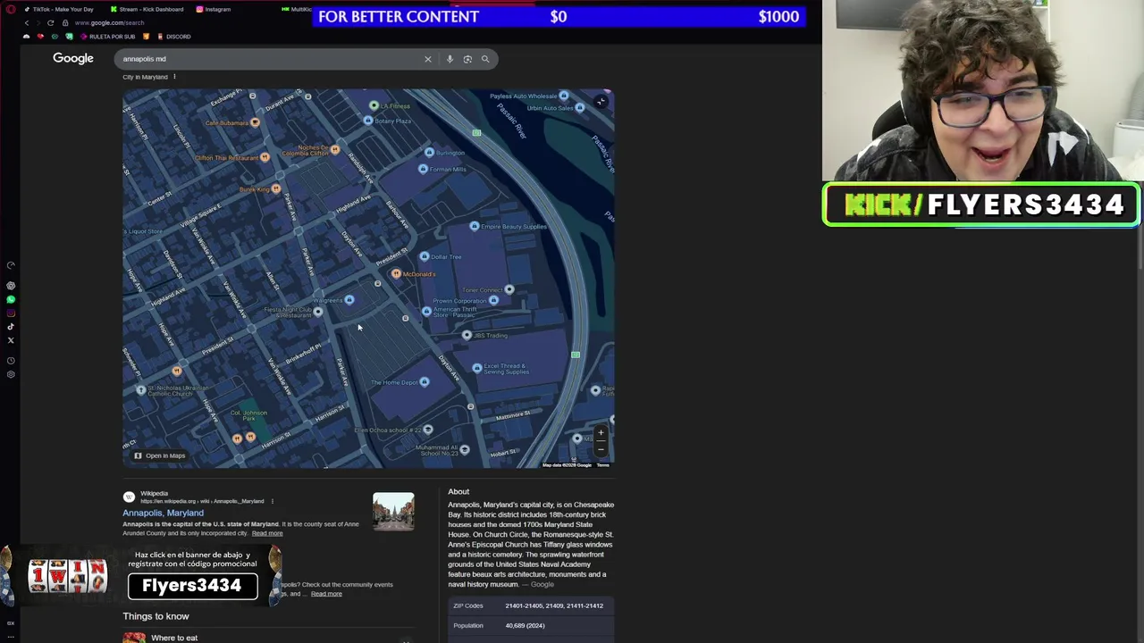Click Read more under Wikipedia snippet

point(267,533)
